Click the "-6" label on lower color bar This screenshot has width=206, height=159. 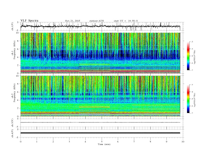192,106
